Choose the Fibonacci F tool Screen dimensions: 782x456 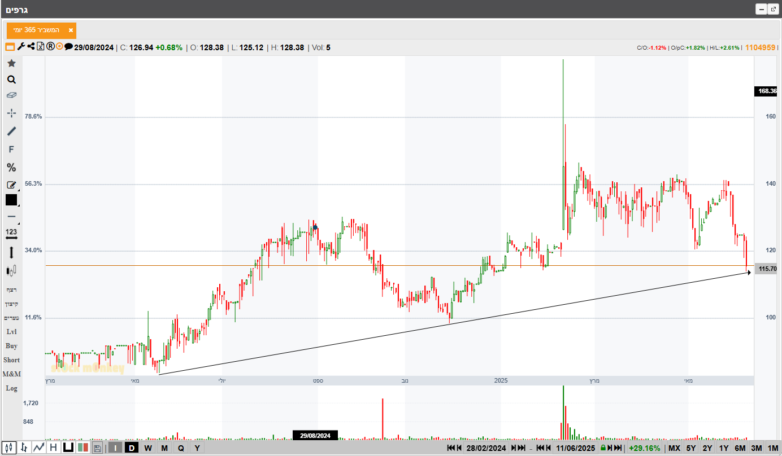[11, 150]
